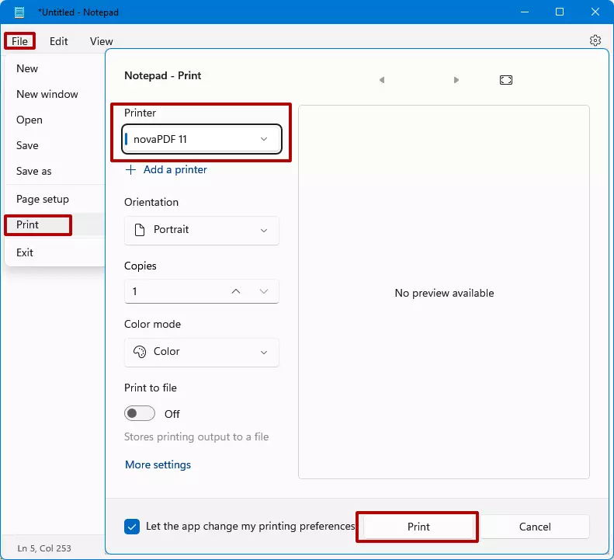Viewport: 614px width, 560px height.
Task: Click the plus icon beside Add a printer
Action: click(x=130, y=169)
